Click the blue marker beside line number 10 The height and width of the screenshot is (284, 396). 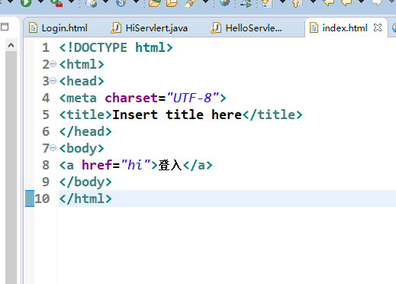(x=30, y=198)
